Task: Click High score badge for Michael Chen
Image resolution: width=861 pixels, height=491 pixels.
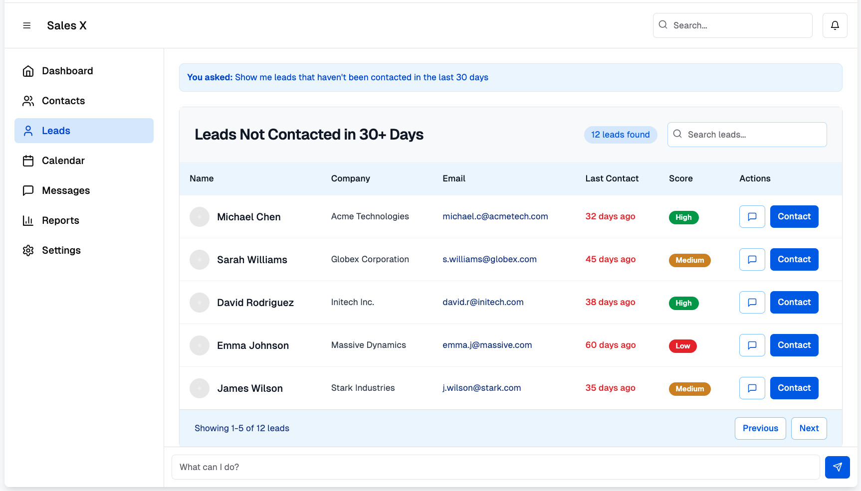Action: point(683,217)
